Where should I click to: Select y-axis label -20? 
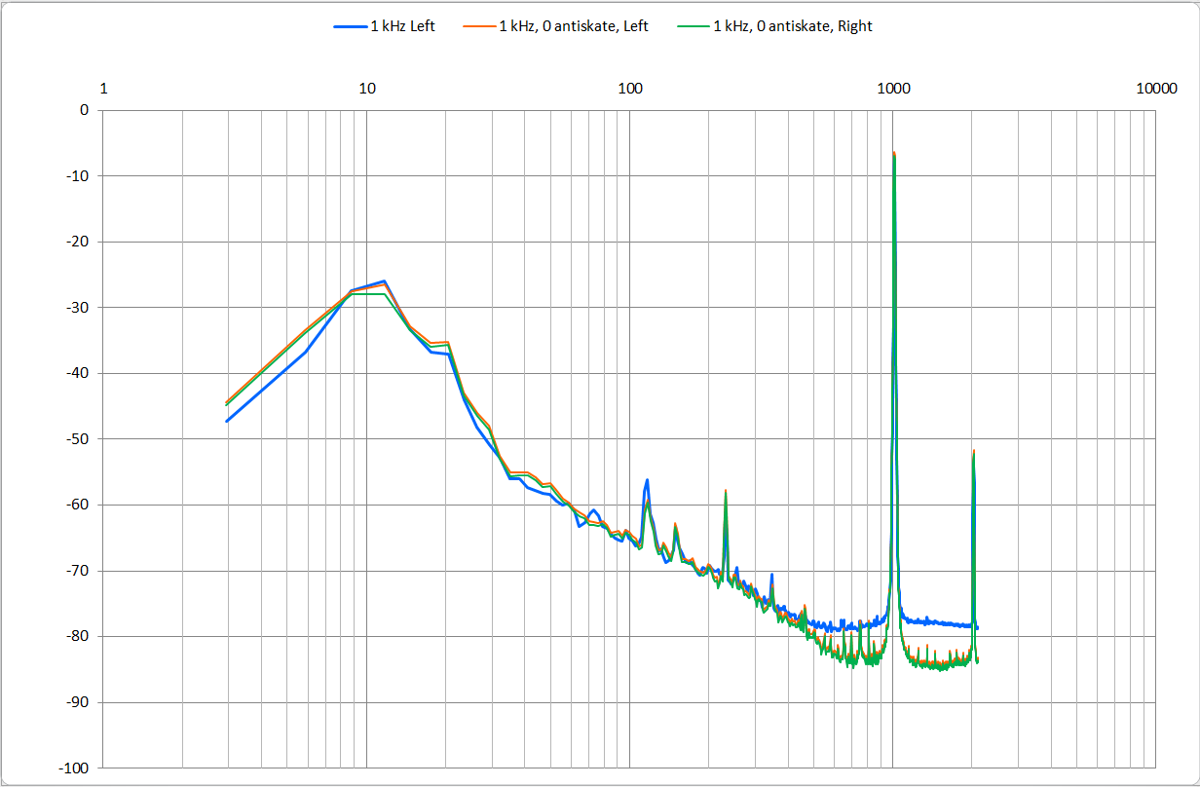(76, 242)
